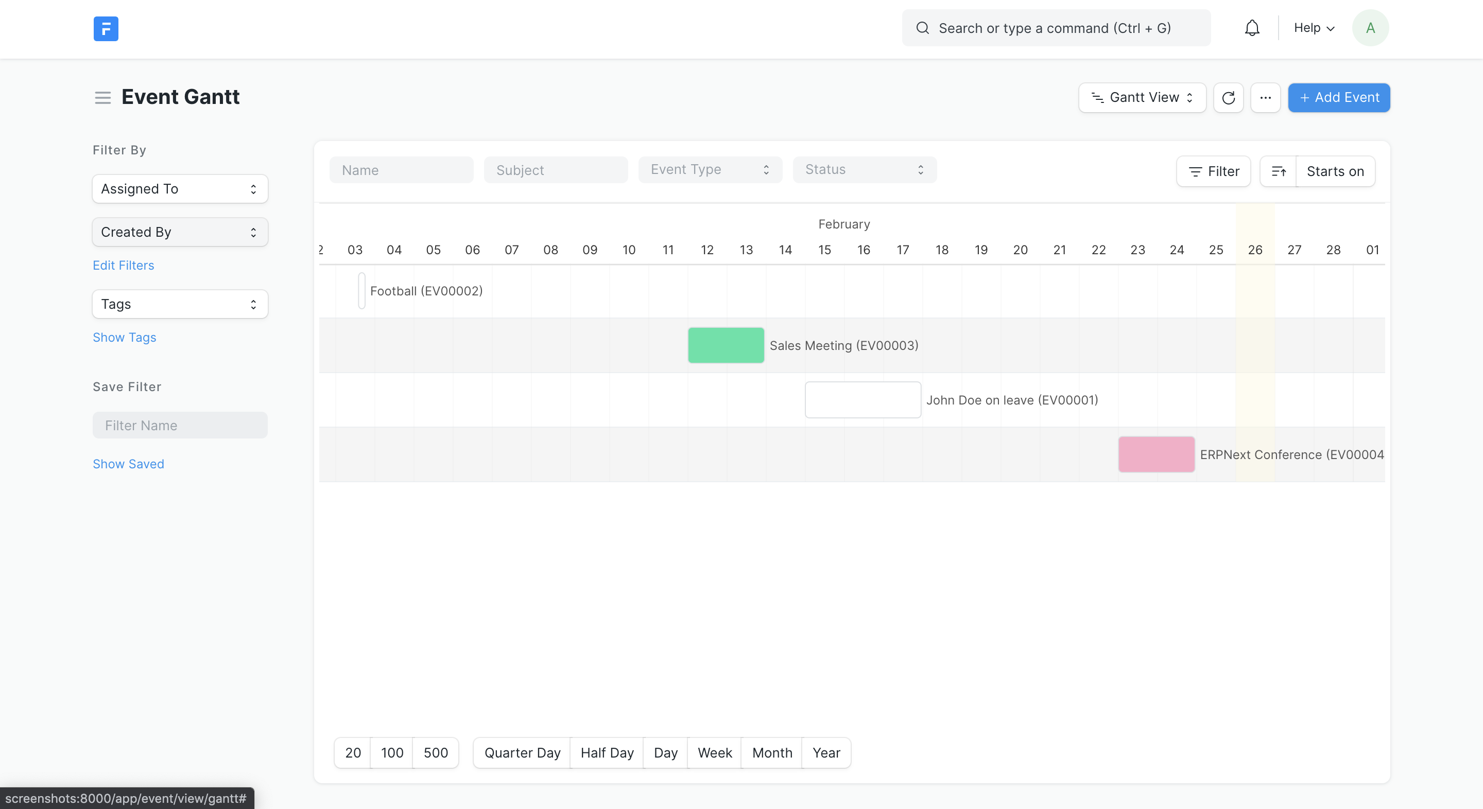The image size is (1483, 809).
Task: Click the search magnifier in the command bar
Action: point(923,28)
